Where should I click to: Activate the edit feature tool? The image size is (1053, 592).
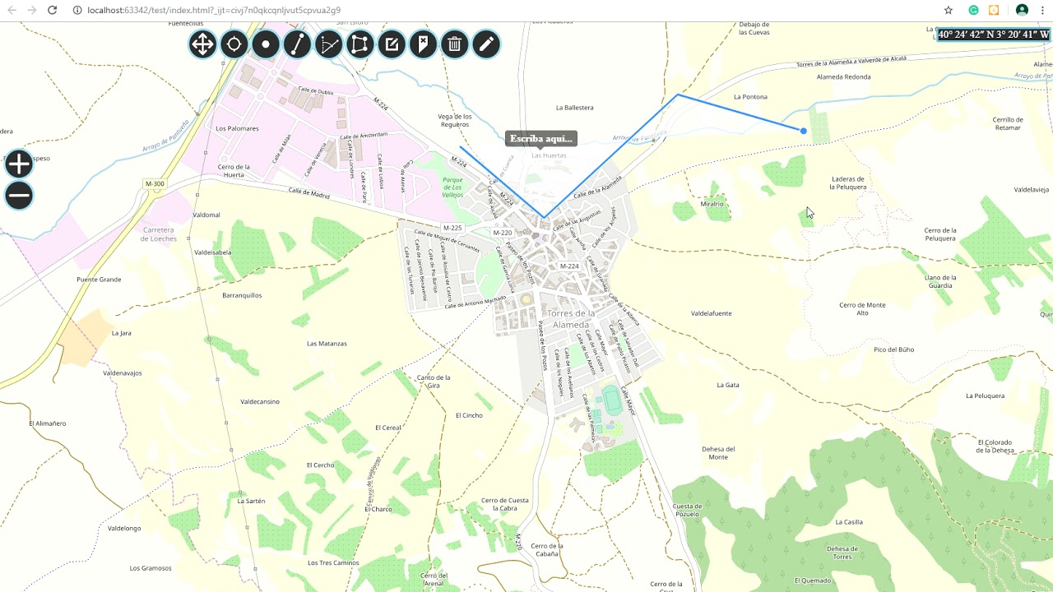[392, 44]
